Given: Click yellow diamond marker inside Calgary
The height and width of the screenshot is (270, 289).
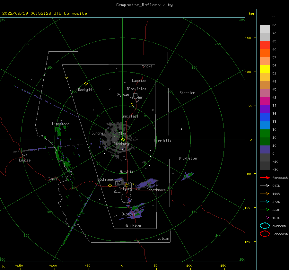Looking at the screenshot, I should pyautogui.click(x=127, y=185).
